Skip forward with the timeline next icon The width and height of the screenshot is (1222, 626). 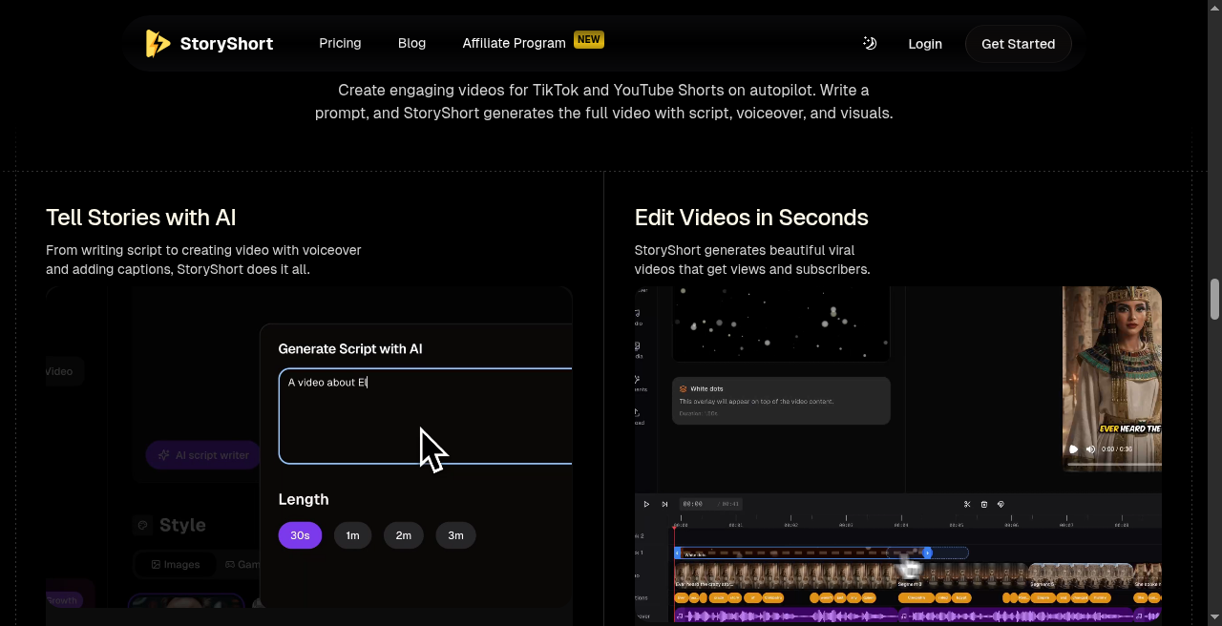[x=664, y=504]
